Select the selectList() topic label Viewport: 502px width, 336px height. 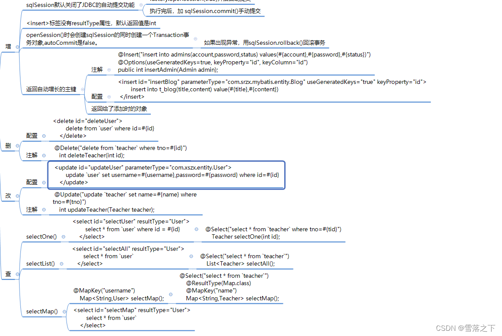point(40,263)
